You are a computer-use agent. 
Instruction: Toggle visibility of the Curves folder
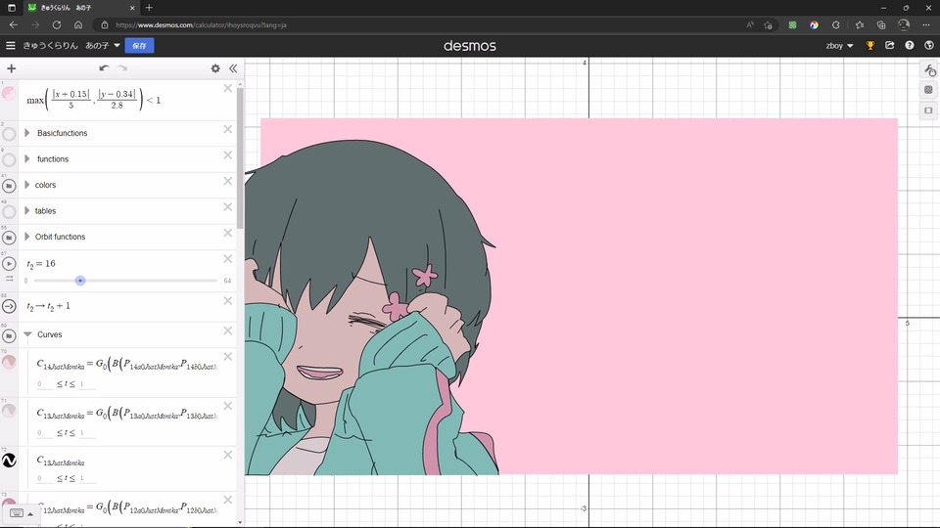(9, 335)
